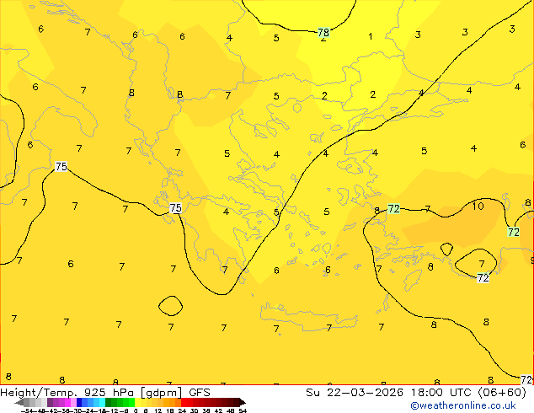This screenshot has width=534, height=413.
Task: Click the legend scale label 12
Action: pyautogui.click(x=158, y=410)
